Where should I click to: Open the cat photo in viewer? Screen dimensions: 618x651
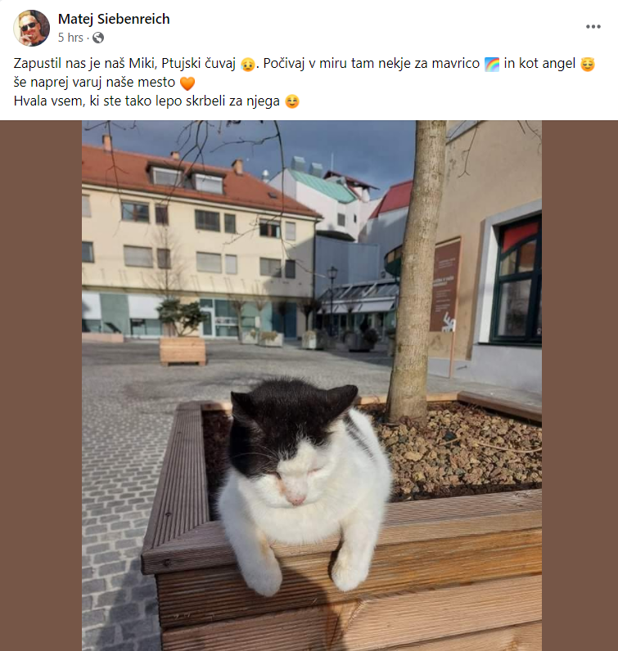[x=312, y=386]
